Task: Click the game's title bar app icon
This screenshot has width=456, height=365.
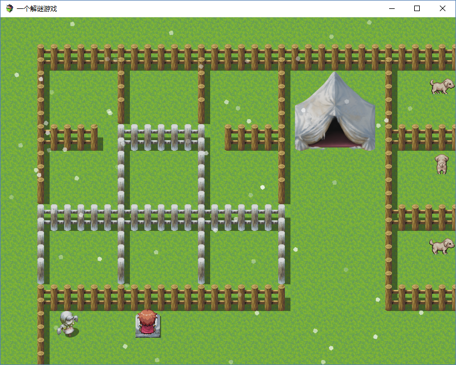Action: [x=9, y=8]
